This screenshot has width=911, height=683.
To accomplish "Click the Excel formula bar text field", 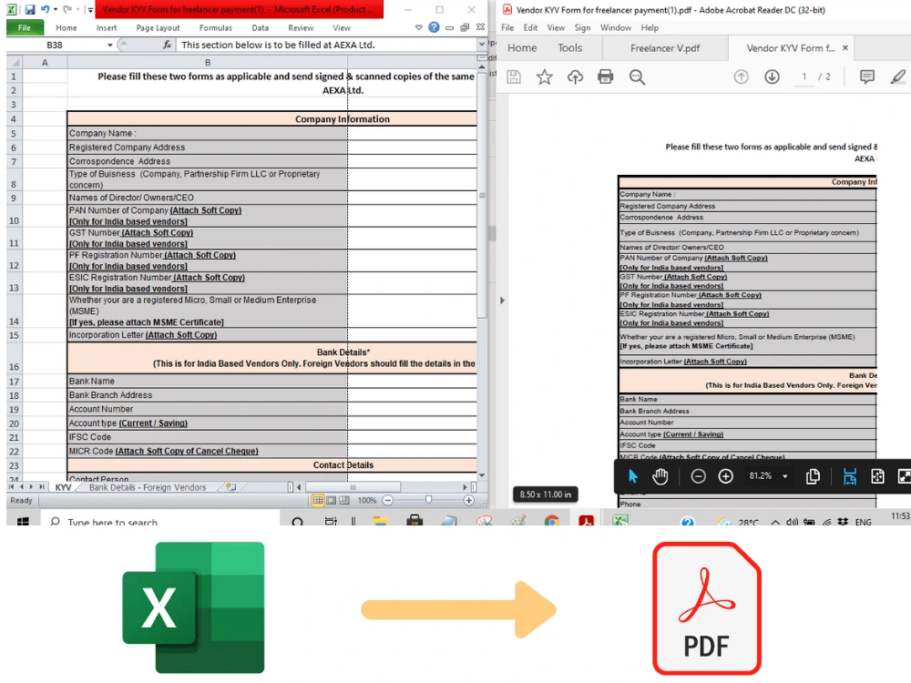I will pyautogui.click(x=326, y=45).
